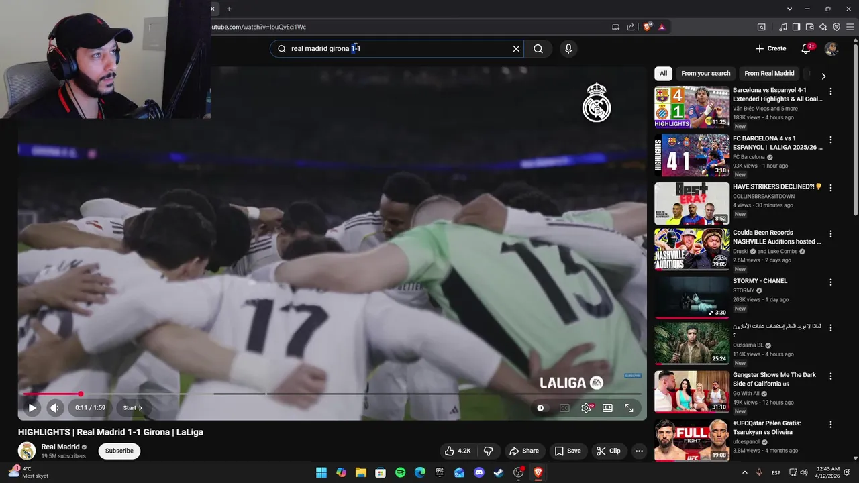This screenshot has height=483, width=859.
Task: Enter full screen mode
Action: [x=629, y=407]
